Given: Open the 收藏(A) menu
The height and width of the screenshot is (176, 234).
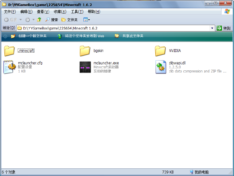Looking at the screenshot, I should 60,12.
